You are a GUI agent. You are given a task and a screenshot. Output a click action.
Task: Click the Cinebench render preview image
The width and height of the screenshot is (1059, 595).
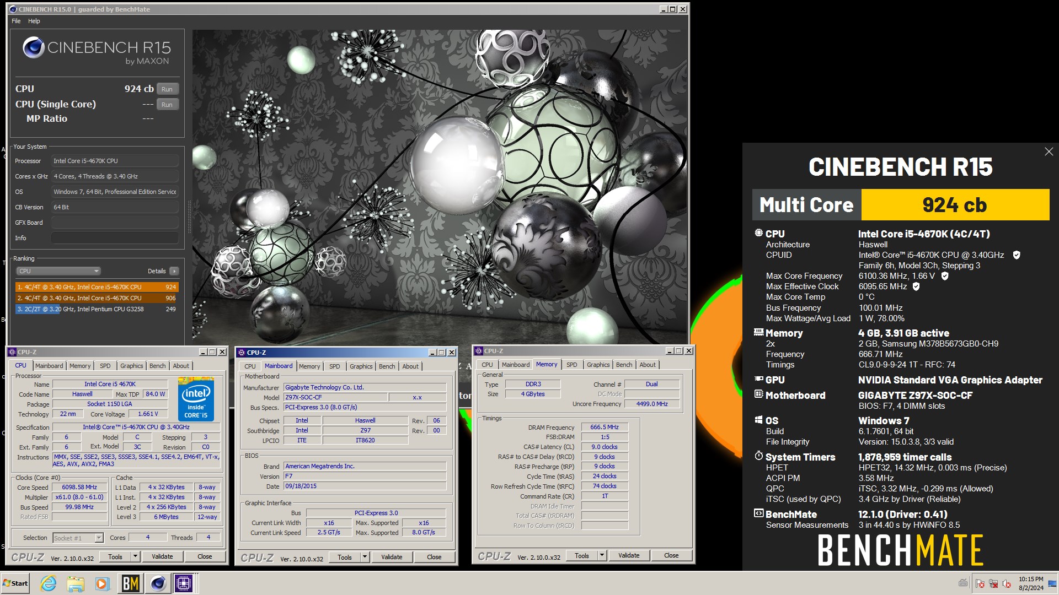coord(440,187)
